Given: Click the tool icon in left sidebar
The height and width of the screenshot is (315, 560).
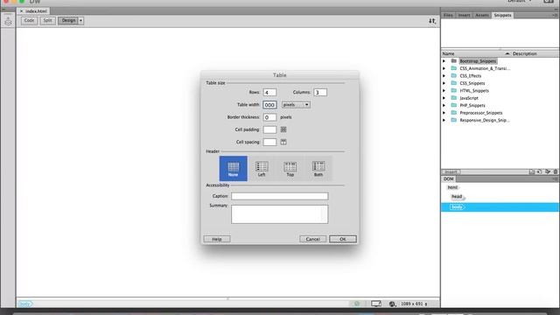Looking at the screenshot, I should point(8,22).
